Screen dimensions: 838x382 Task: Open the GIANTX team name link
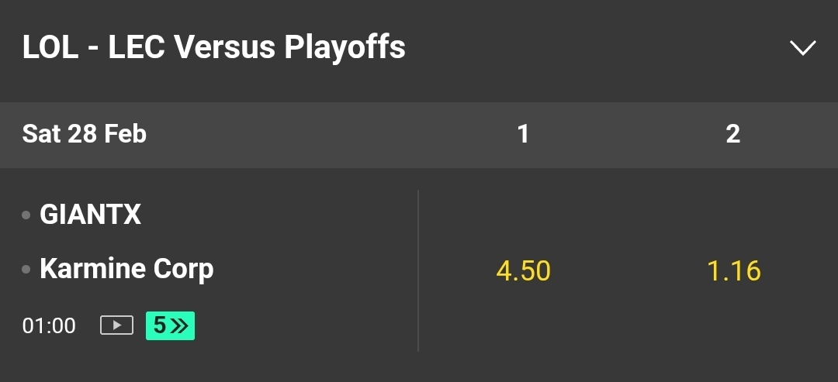(91, 215)
